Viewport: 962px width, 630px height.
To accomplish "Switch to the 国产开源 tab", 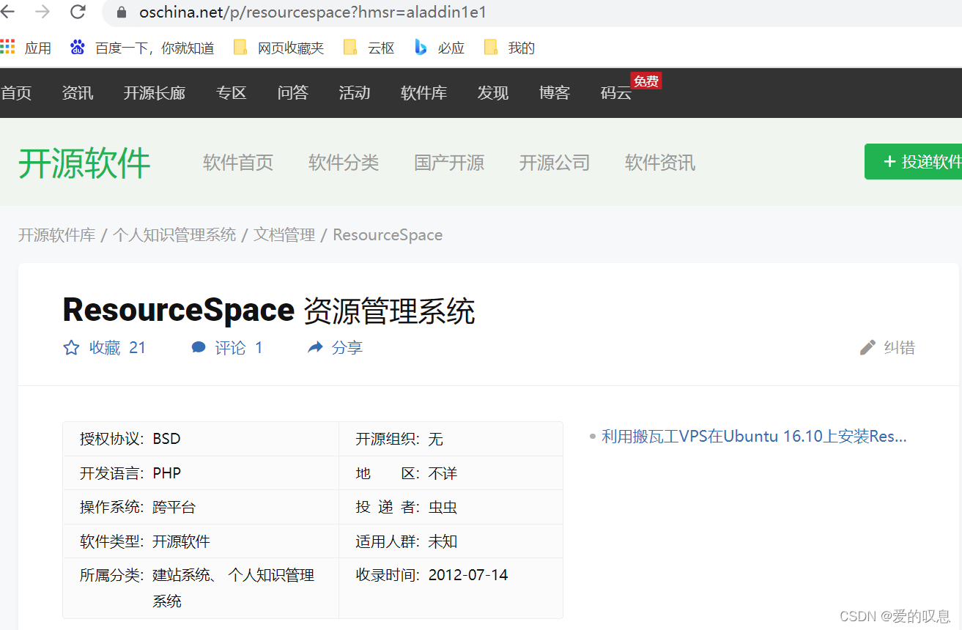I will pyautogui.click(x=449, y=162).
